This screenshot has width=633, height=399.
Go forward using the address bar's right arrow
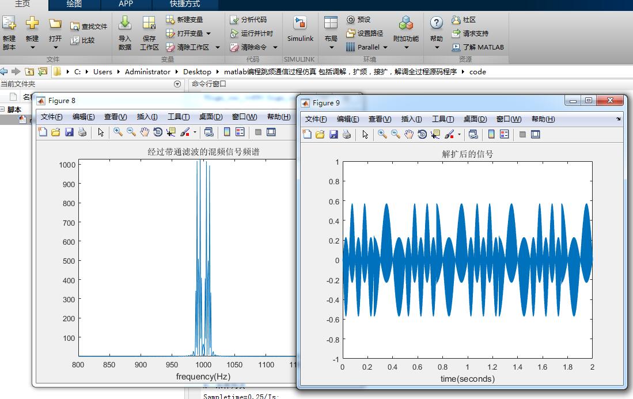(16, 72)
